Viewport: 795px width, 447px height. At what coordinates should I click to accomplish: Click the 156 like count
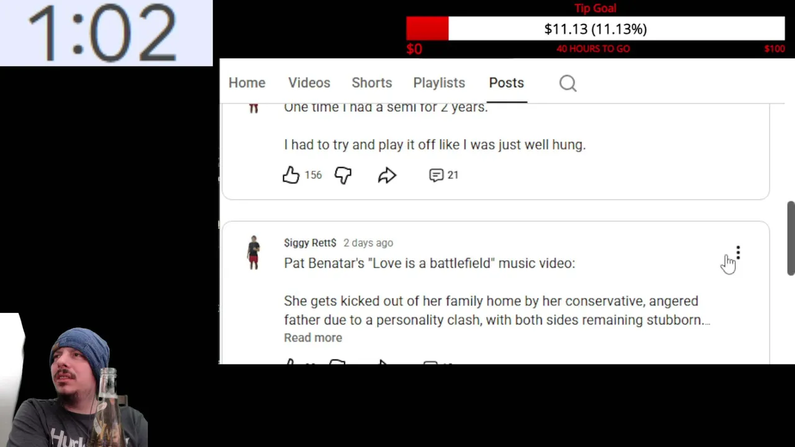(x=313, y=175)
